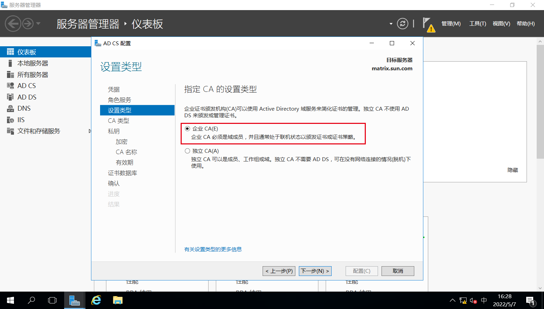This screenshot has width=544, height=309.
Task: Go to 证书数据库 step in wizard
Action: [x=122, y=173]
